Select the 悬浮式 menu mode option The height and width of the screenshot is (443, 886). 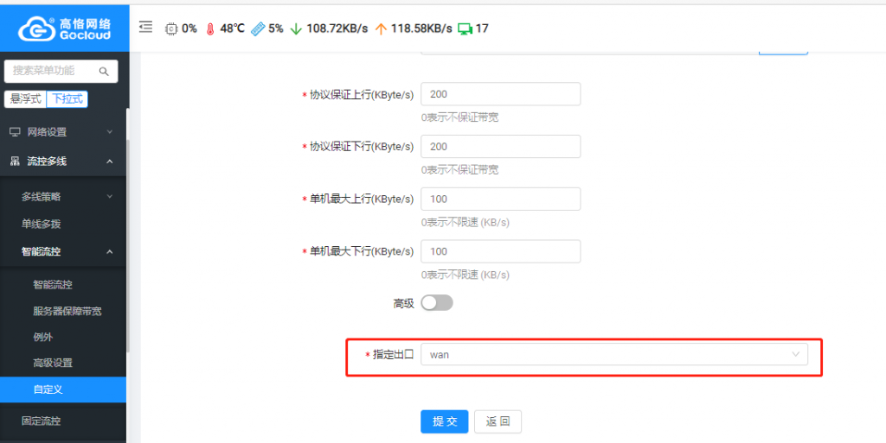tap(25, 99)
